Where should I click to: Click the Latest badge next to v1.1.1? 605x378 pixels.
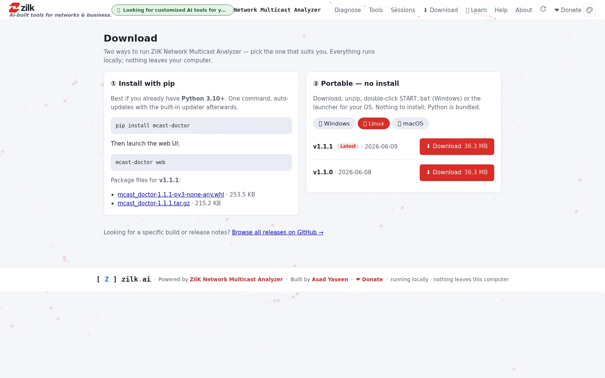point(348,146)
